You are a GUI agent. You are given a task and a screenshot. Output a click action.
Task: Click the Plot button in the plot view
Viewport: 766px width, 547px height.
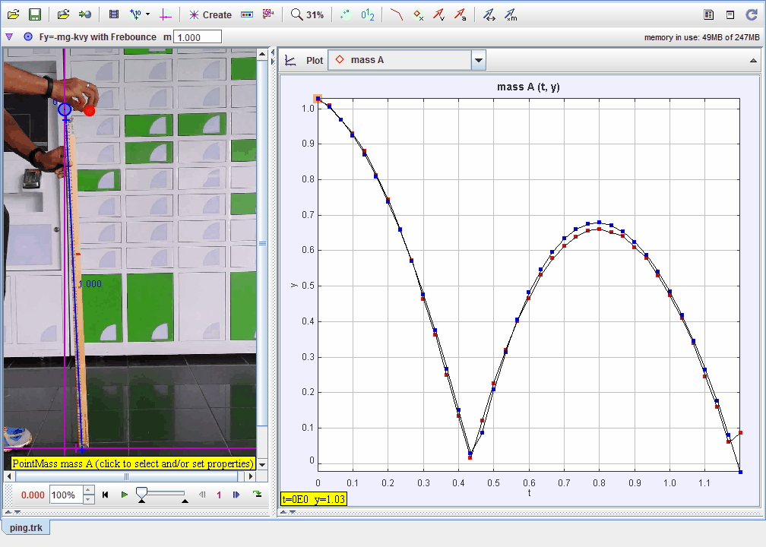(314, 60)
